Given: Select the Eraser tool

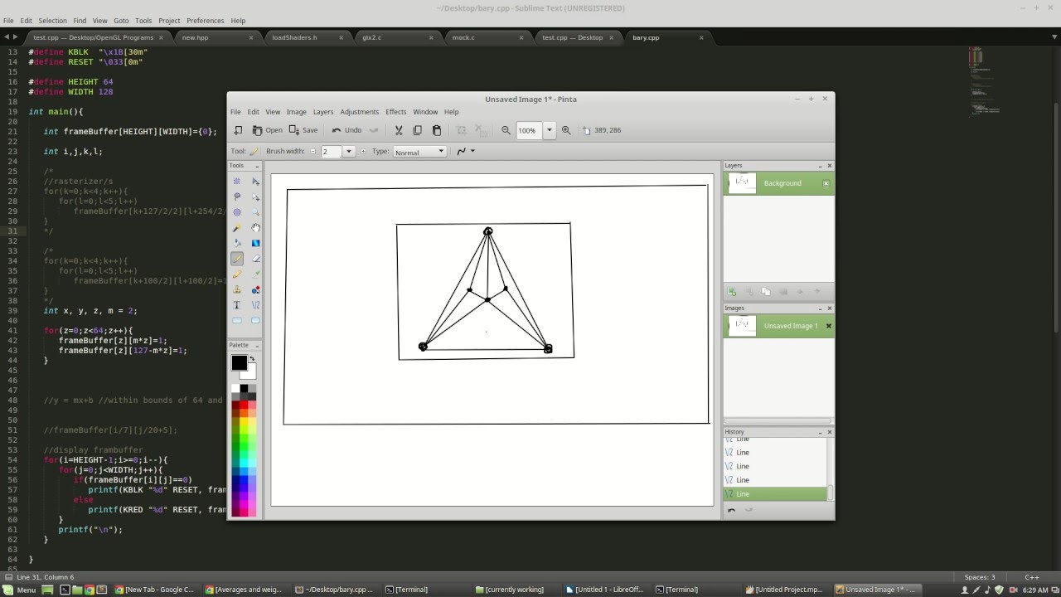Looking at the screenshot, I should (255, 259).
